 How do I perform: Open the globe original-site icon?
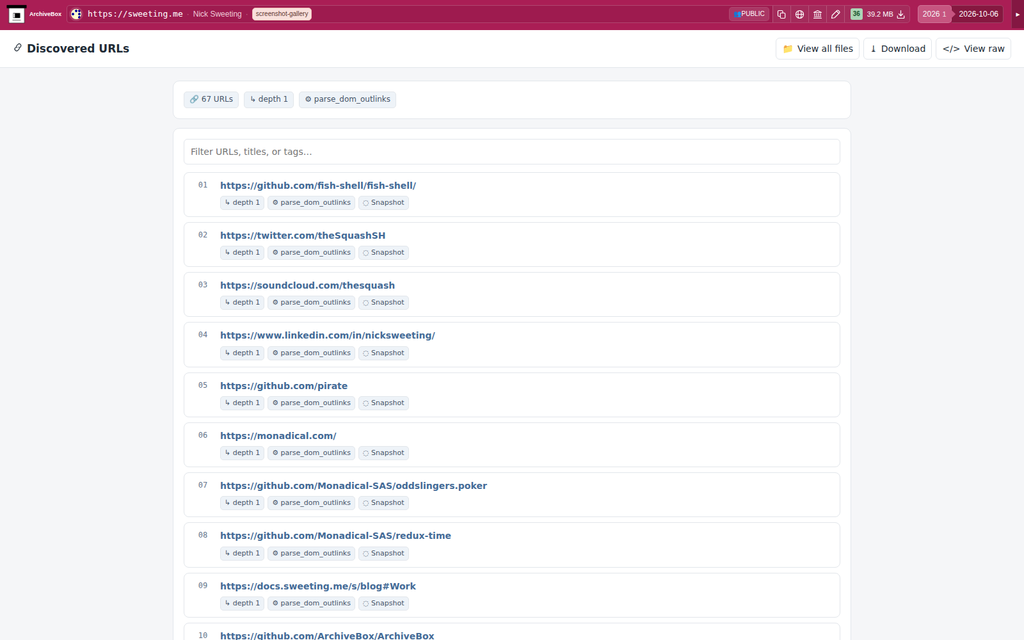coord(799,14)
